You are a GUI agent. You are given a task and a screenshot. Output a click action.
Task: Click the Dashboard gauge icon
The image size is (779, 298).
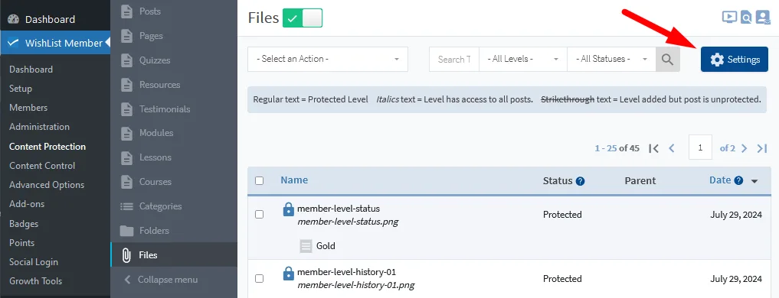click(x=14, y=19)
